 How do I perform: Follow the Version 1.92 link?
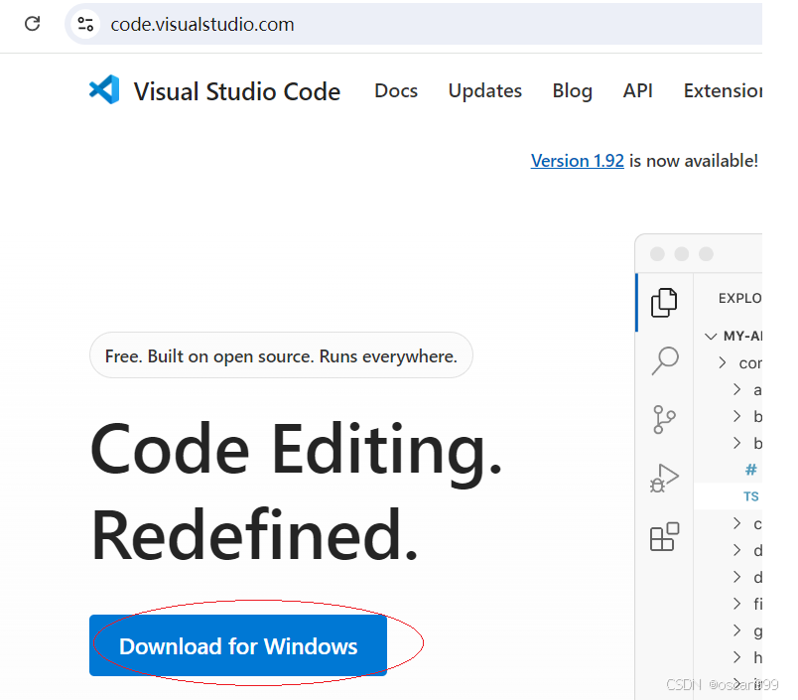[577, 161]
